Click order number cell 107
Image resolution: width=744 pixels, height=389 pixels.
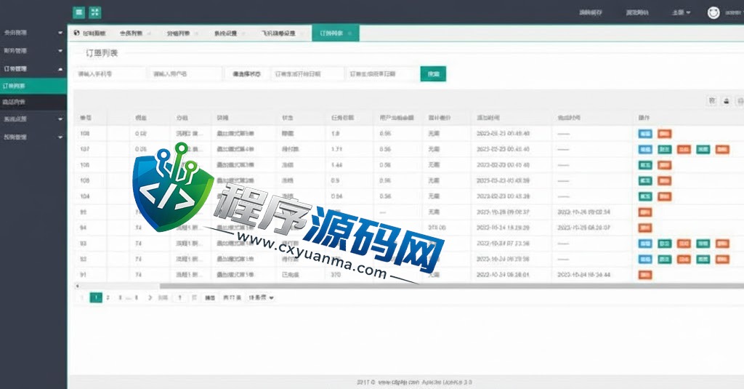tap(90, 150)
